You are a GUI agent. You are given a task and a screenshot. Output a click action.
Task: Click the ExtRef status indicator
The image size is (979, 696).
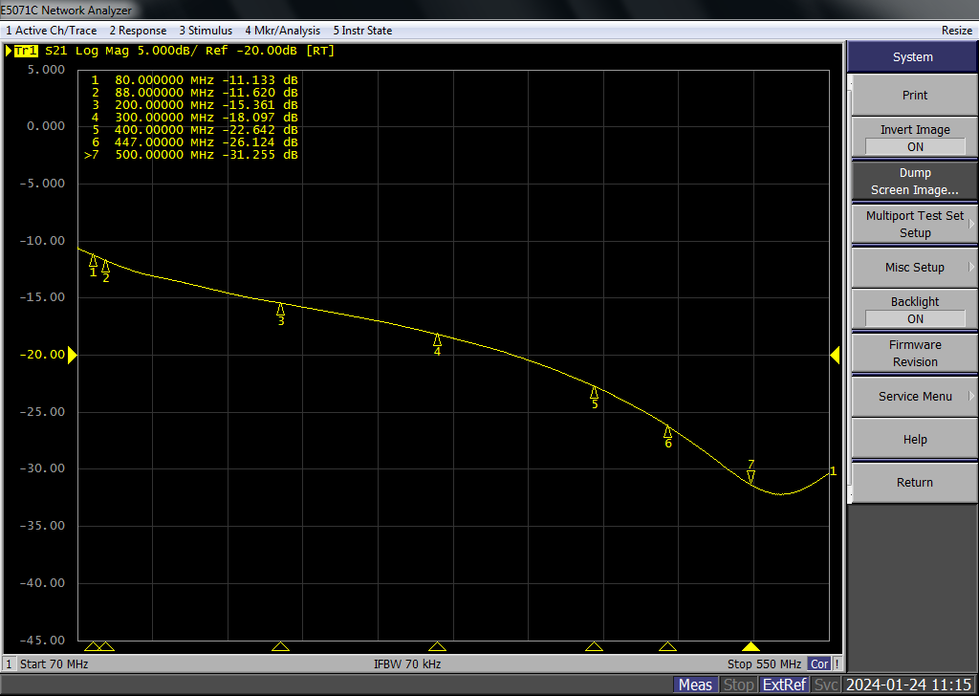[784, 685]
